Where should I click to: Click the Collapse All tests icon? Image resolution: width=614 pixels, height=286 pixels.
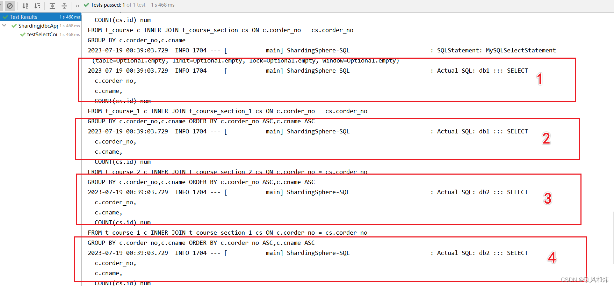[x=64, y=6]
